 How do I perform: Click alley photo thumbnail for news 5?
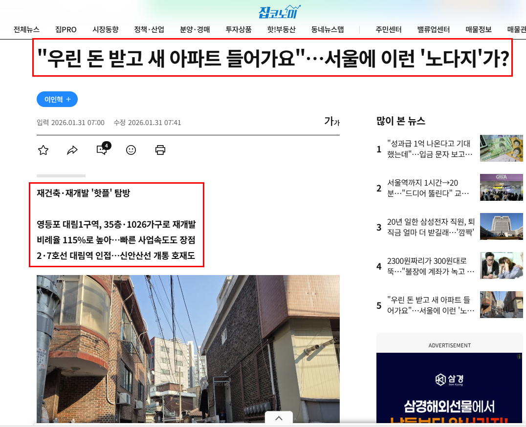(502, 304)
